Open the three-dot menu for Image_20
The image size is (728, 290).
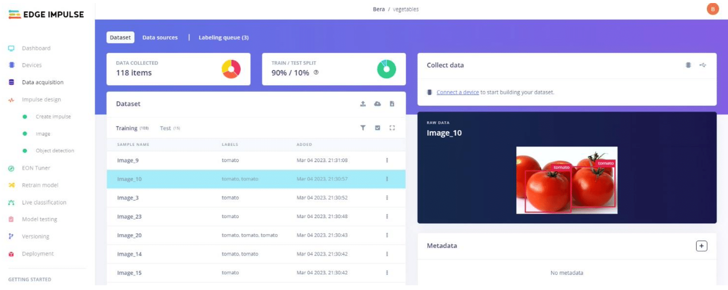(387, 235)
